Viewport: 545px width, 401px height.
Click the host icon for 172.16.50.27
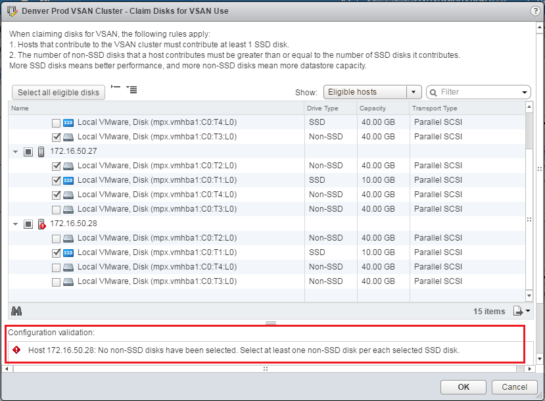(x=42, y=151)
